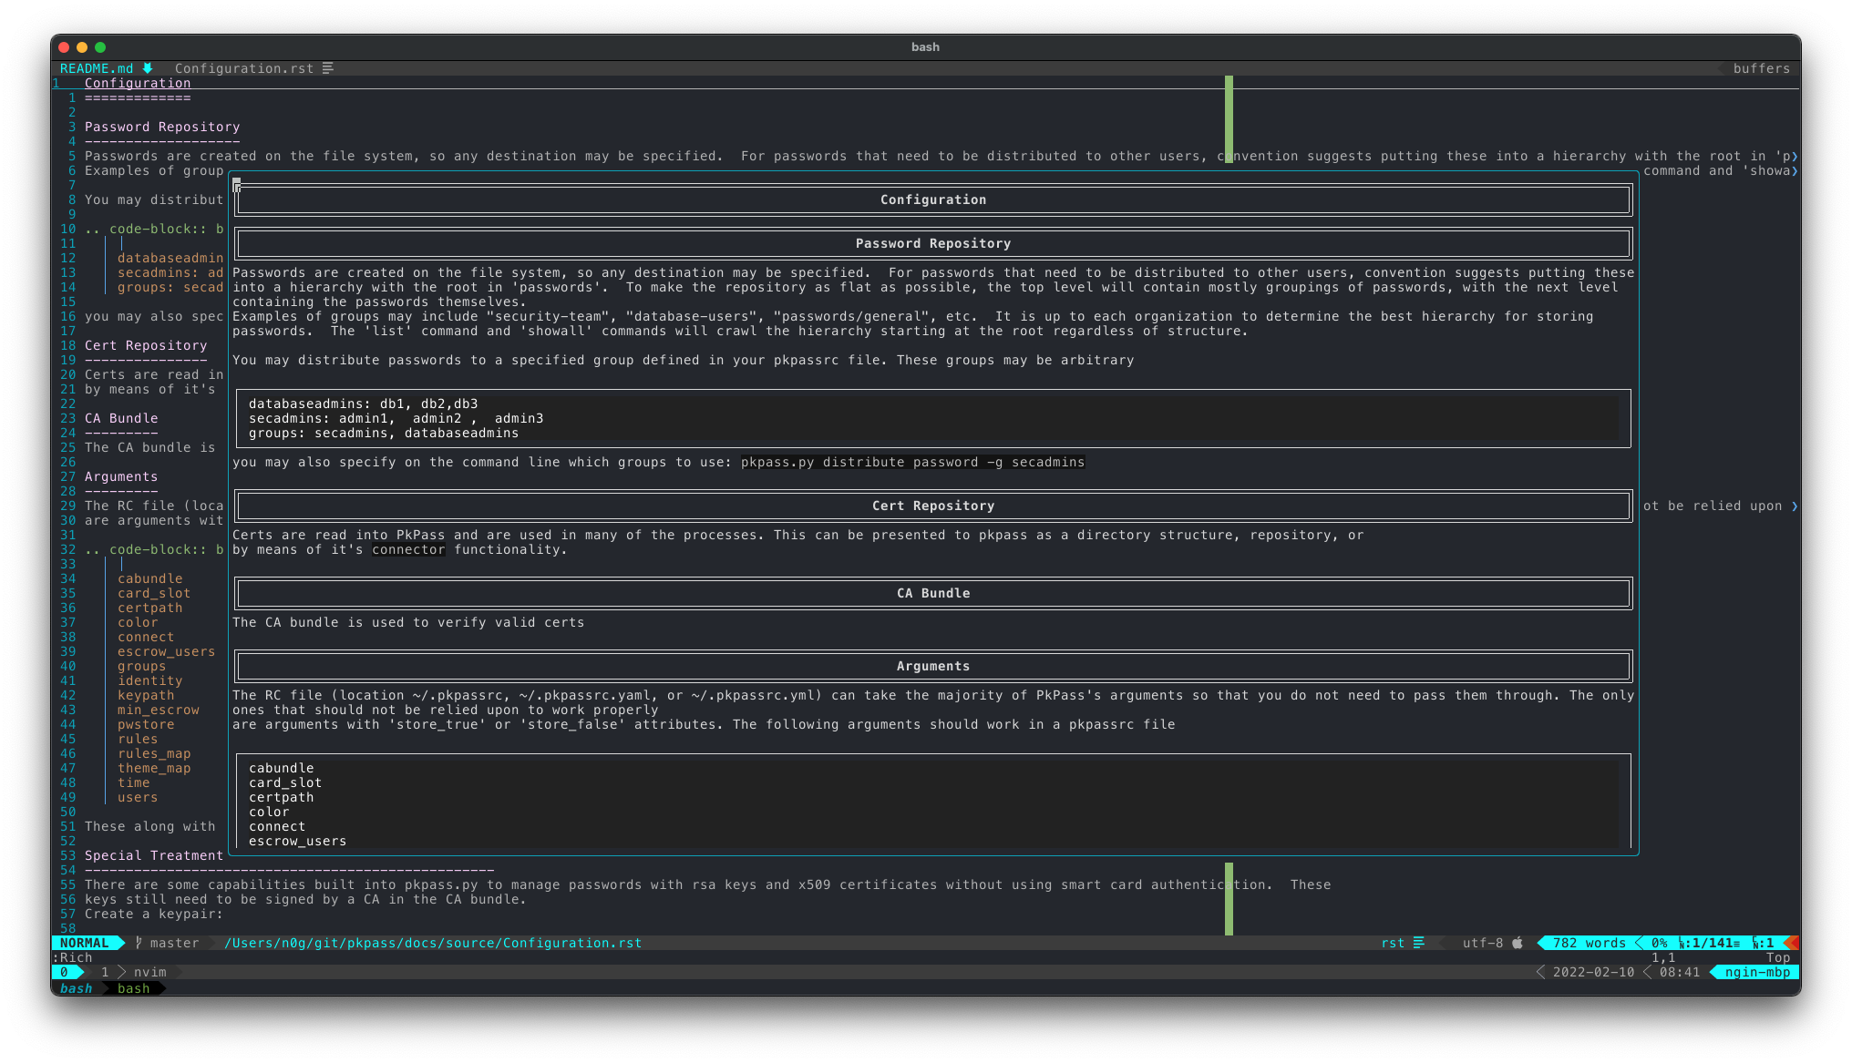Screen dimensions: 1852x1063
Task: Click the small handle icon at popup corner
Action: click(237, 186)
